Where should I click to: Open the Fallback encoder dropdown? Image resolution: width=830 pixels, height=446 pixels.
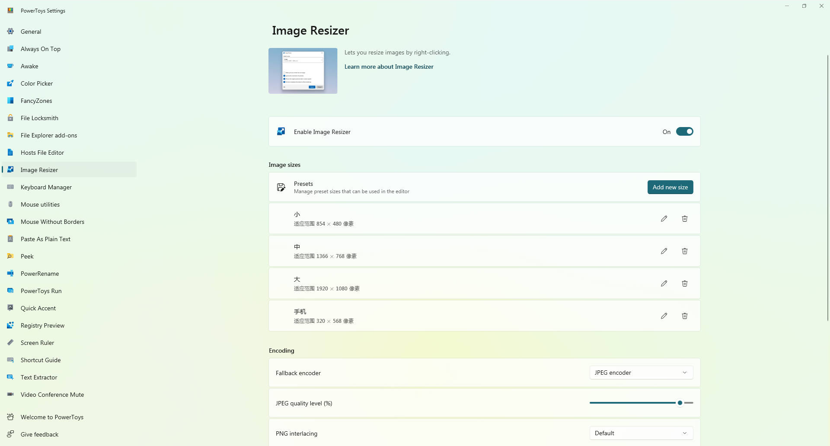click(x=641, y=373)
